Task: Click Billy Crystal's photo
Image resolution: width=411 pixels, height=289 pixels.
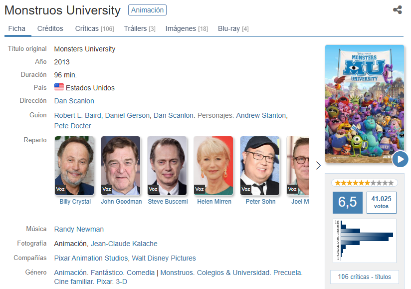Action: (74, 166)
